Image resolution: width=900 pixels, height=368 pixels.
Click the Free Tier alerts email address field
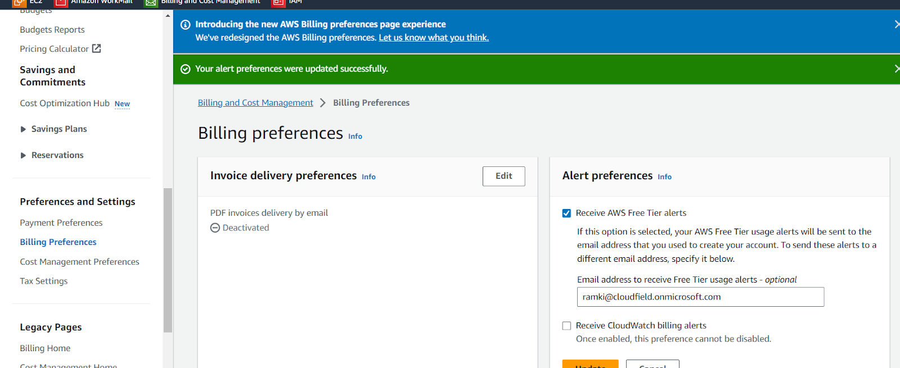700,297
